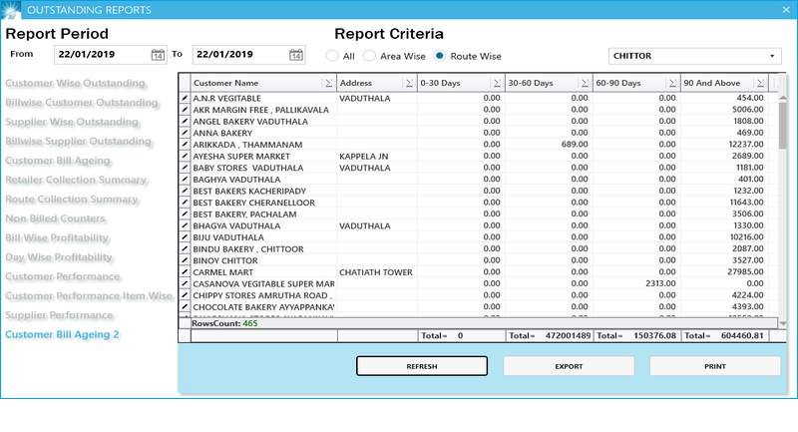
Task: Click the scrollbar up arrow in grid
Action: [783, 98]
